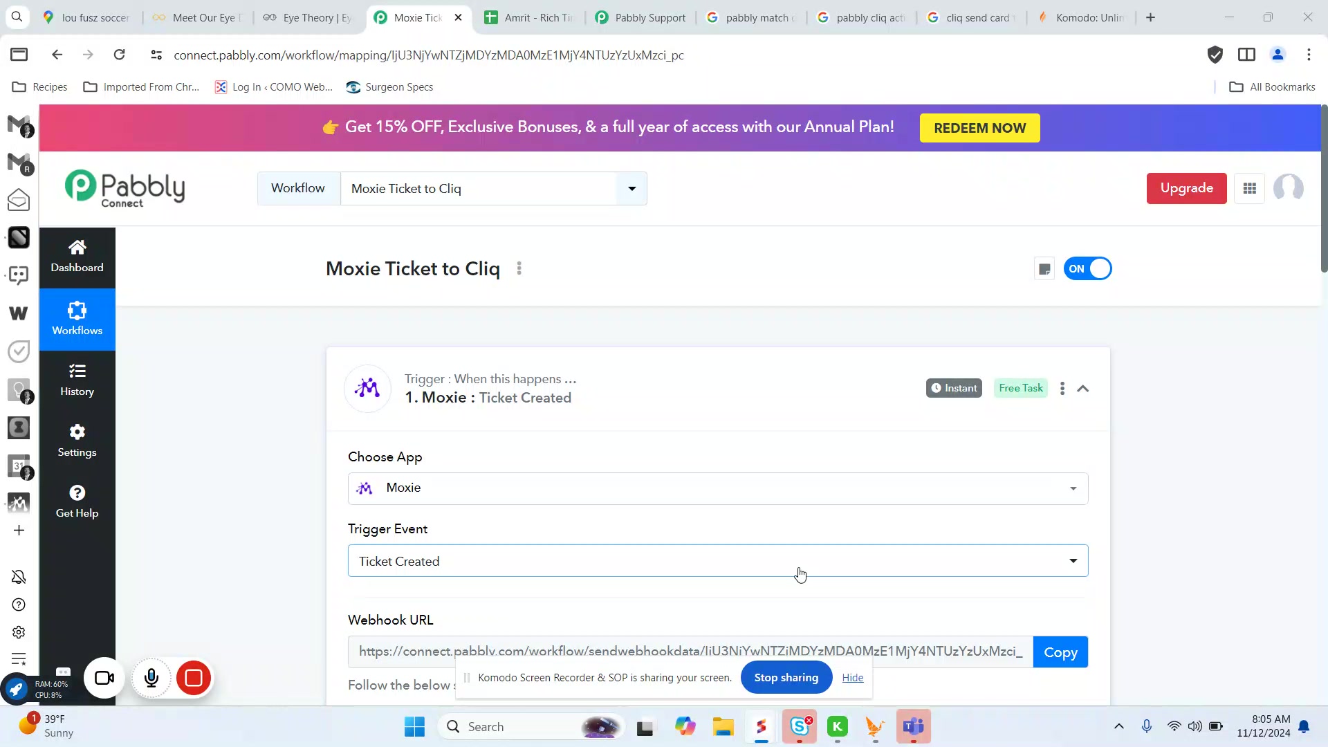This screenshot has width=1328, height=747.
Task: Click the muted notifications bell in browser sidebar
Action: (19, 577)
